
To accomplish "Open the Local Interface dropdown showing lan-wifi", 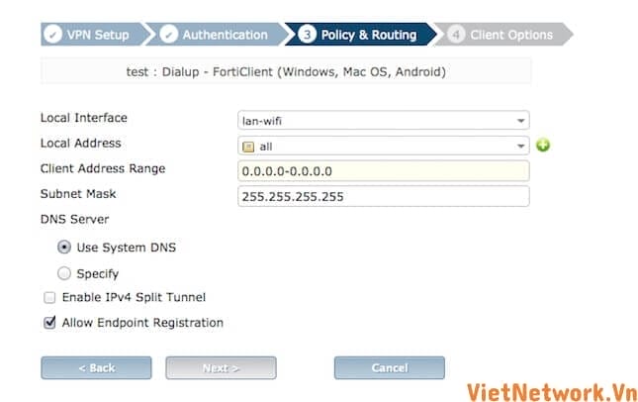I will [x=383, y=120].
